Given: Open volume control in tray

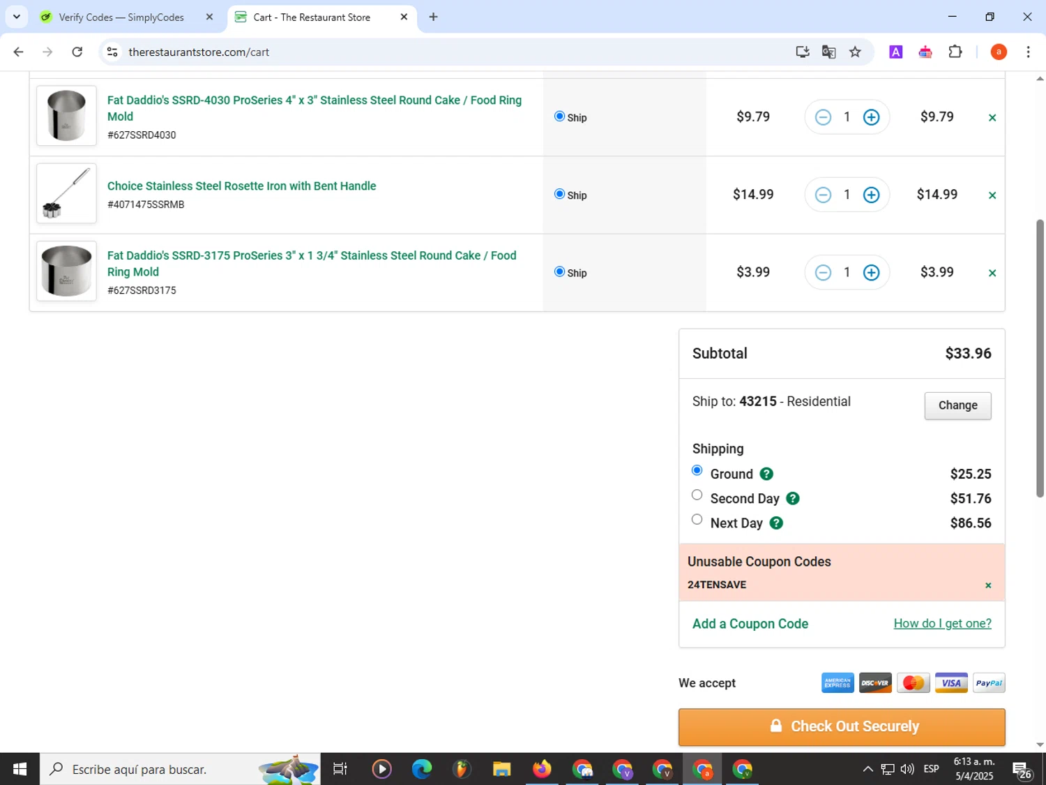Looking at the screenshot, I should click(x=907, y=769).
